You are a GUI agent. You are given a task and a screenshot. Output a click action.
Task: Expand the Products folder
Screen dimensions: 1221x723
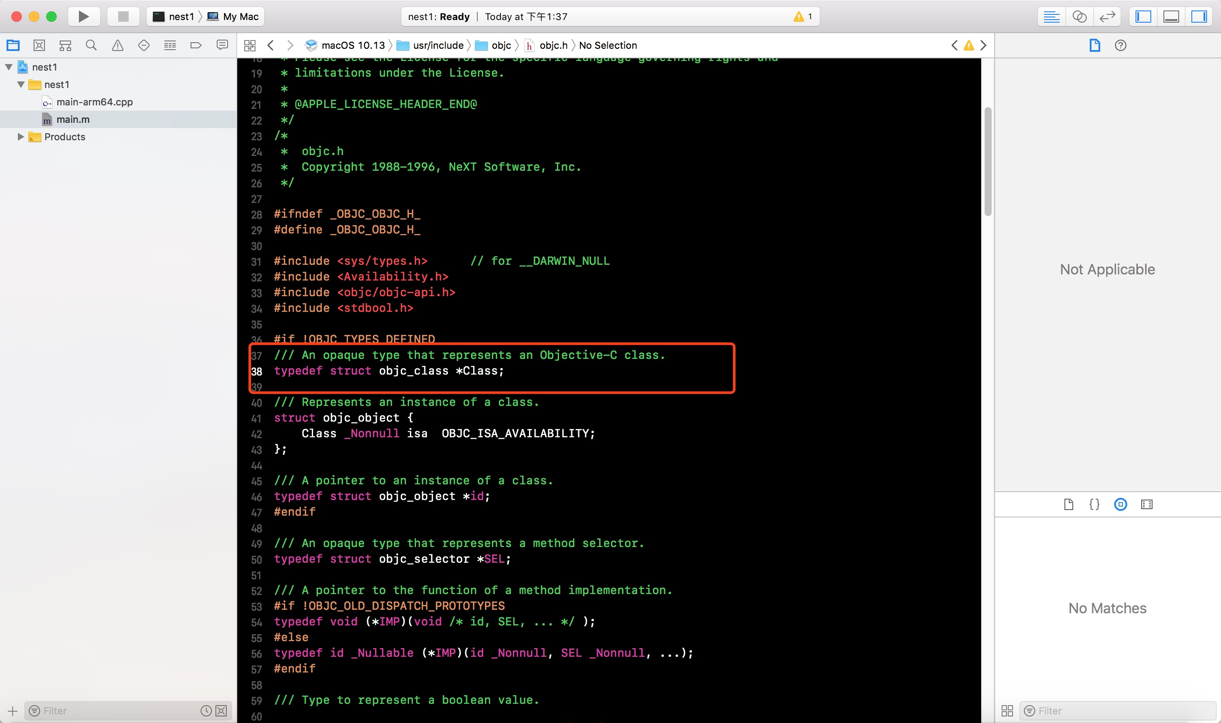click(x=20, y=137)
